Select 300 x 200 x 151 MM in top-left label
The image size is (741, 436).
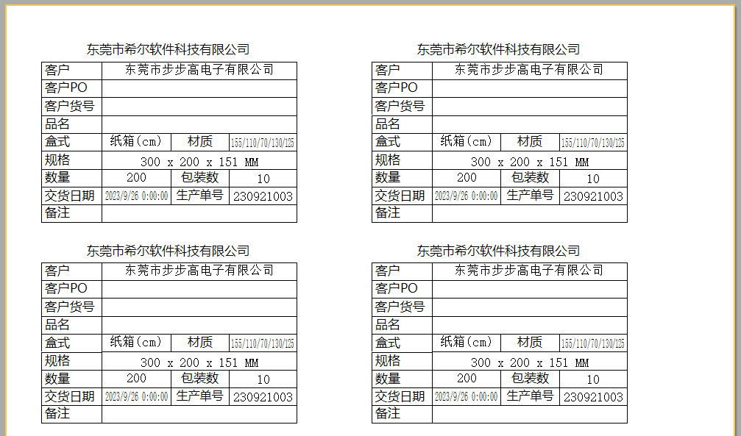199,162
